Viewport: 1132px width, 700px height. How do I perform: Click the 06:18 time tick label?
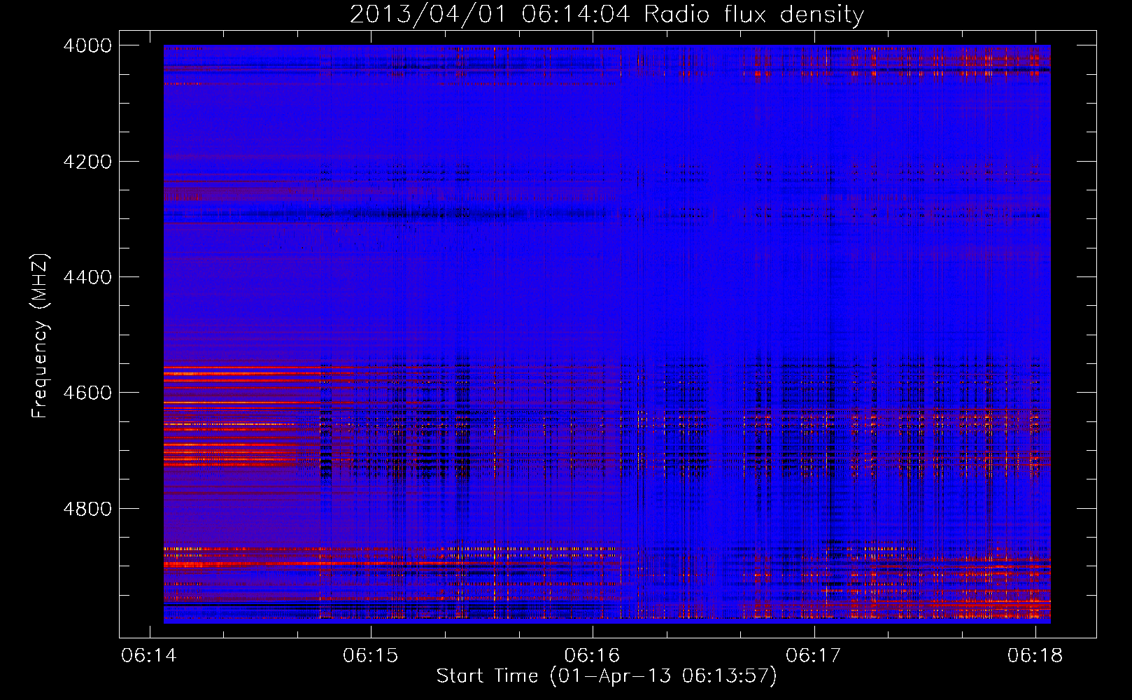pos(1035,656)
